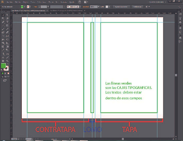Select the Paintbrush tool
The width and height of the screenshot is (183, 141).
[3, 29]
